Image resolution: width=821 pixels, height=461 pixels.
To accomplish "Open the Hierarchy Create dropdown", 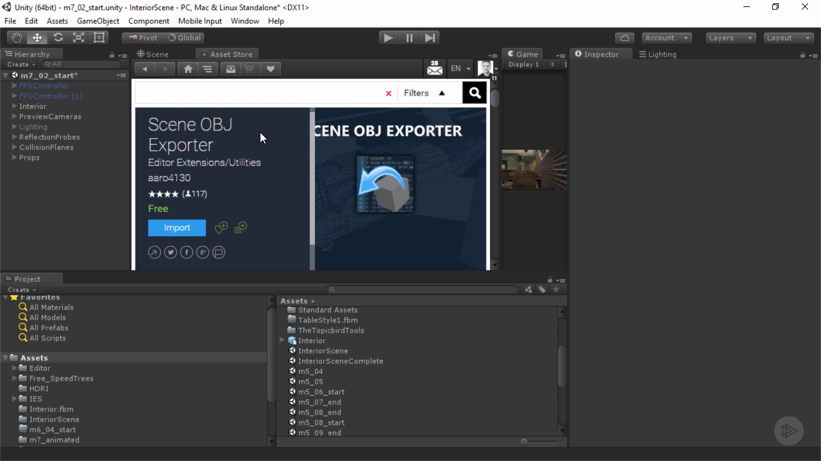I will [21, 65].
